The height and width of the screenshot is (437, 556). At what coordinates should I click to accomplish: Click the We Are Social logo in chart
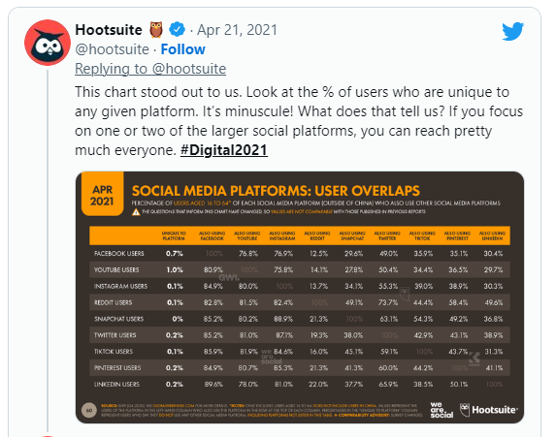pos(442,410)
